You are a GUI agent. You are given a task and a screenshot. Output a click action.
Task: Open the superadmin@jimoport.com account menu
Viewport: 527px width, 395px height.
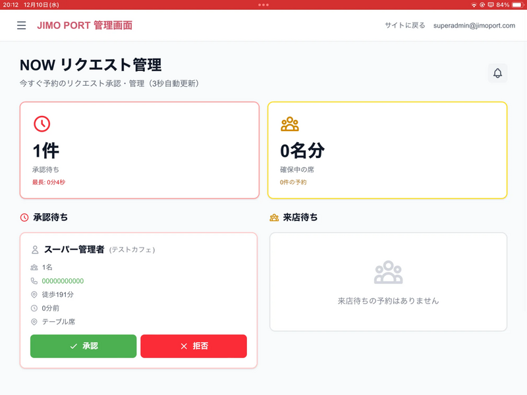474,25
